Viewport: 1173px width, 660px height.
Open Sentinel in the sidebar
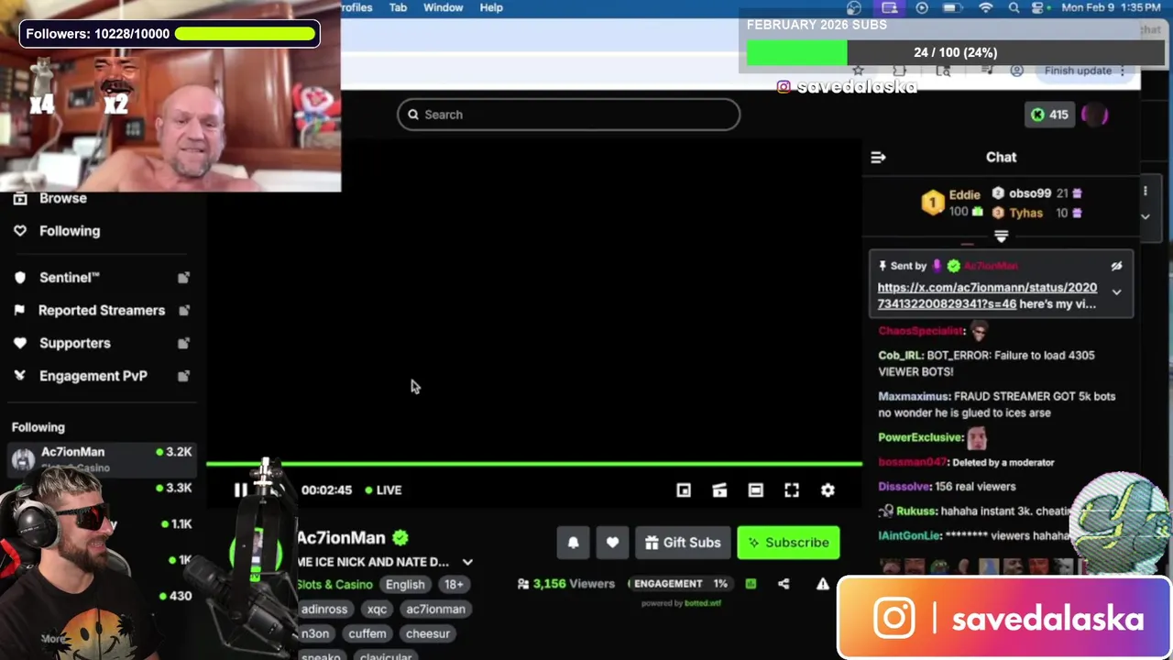(70, 278)
